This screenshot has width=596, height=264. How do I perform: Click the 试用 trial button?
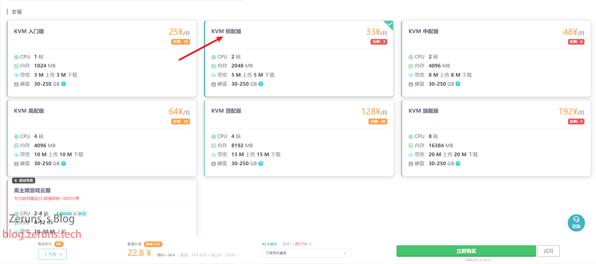click(x=548, y=251)
